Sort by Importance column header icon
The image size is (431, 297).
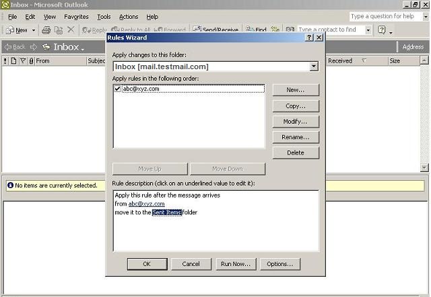pos(5,61)
